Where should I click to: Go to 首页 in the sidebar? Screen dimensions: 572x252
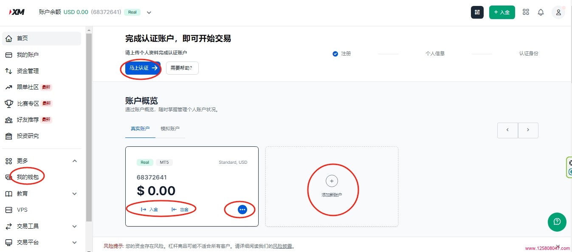pyautogui.click(x=42, y=39)
